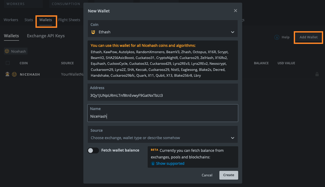Click inside the Name input field
This screenshot has height=187, width=325.
click(x=163, y=116)
